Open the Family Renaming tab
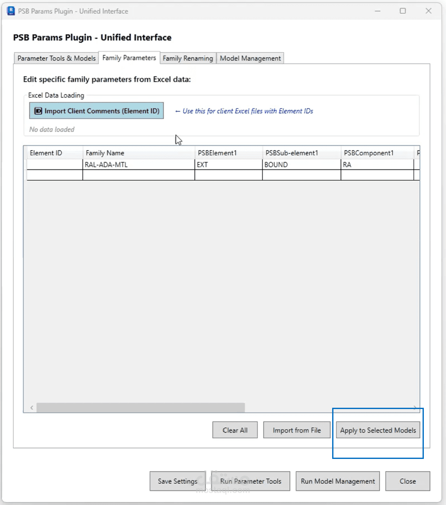This screenshot has width=446, height=505. tap(188, 58)
